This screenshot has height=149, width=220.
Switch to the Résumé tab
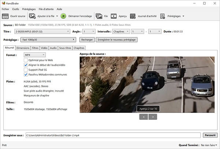point(10,48)
